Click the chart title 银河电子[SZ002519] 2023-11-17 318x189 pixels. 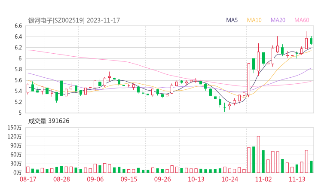[x=74, y=21]
